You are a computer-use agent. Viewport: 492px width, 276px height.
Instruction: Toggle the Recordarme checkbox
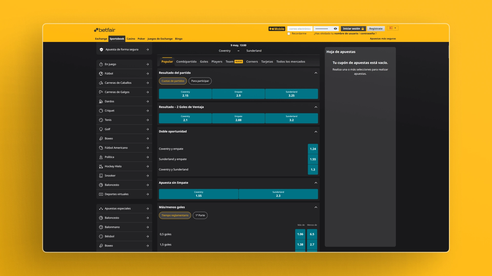pyautogui.click(x=289, y=34)
